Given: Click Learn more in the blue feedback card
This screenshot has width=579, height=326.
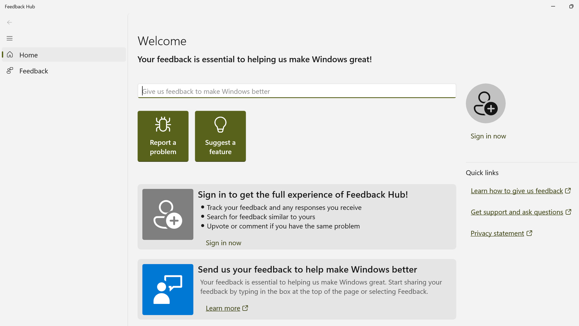Looking at the screenshot, I should pos(223,308).
